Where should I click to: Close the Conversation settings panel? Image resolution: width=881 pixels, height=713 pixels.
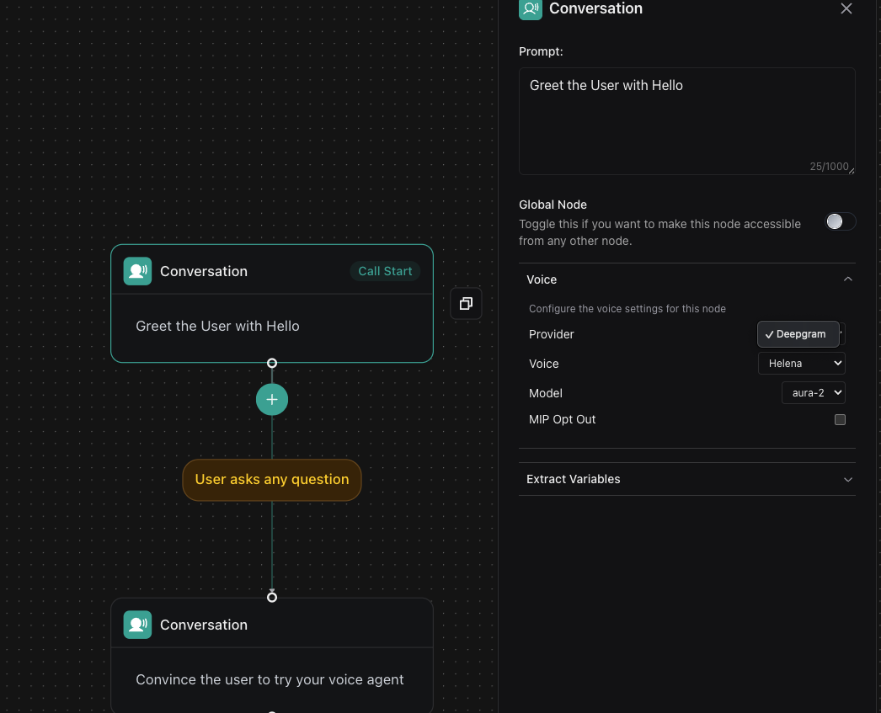(x=846, y=9)
